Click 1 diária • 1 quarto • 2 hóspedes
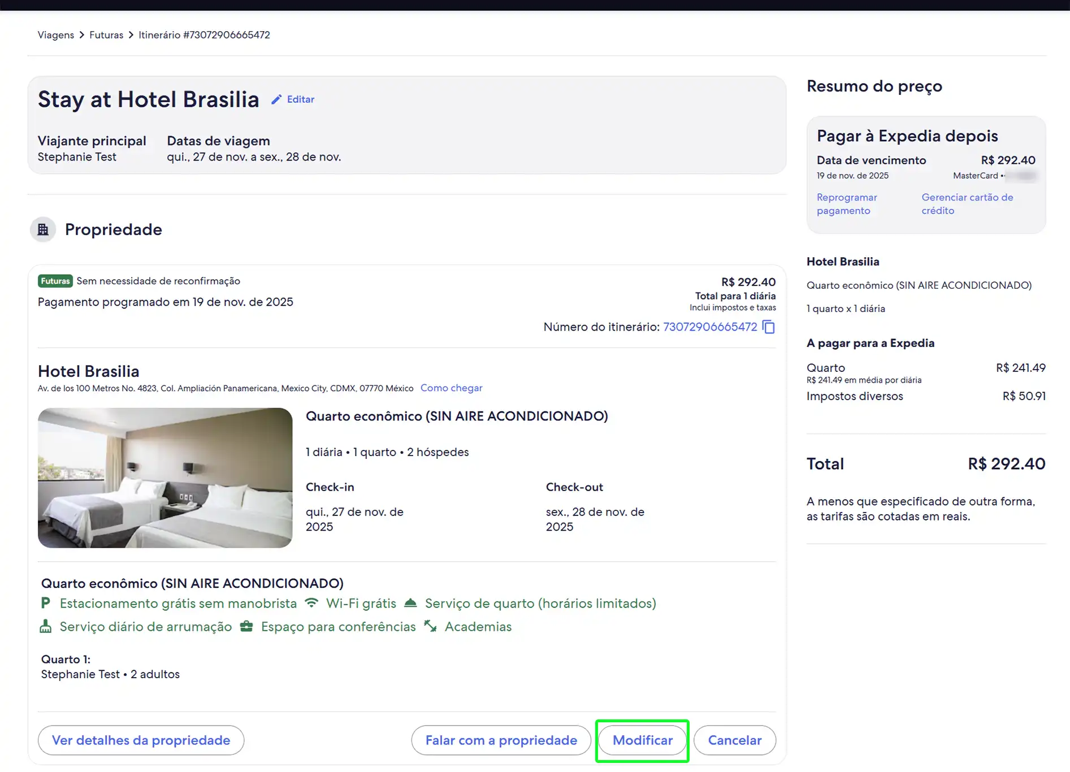This screenshot has height=772, width=1070. (x=387, y=452)
